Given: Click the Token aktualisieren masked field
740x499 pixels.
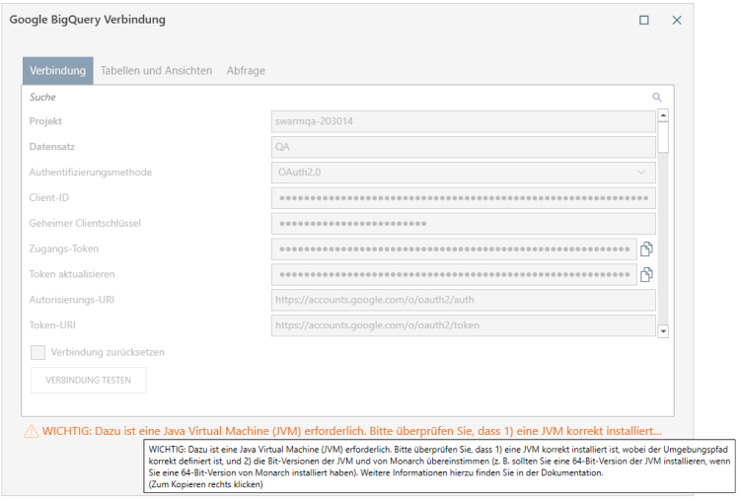Looking at the screenshot, I should tap(454, 274).
